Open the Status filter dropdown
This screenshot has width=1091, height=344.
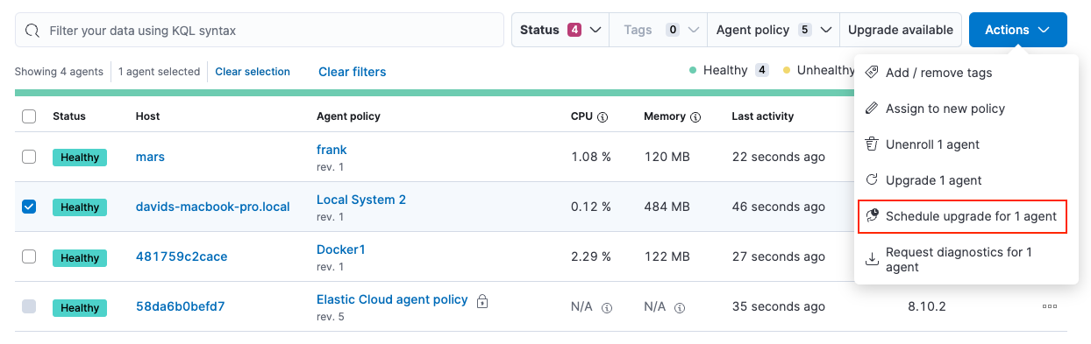(x=560, y=30)
